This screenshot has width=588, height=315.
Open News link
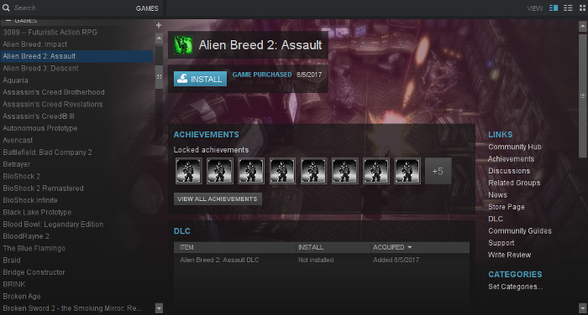point(497,194)
